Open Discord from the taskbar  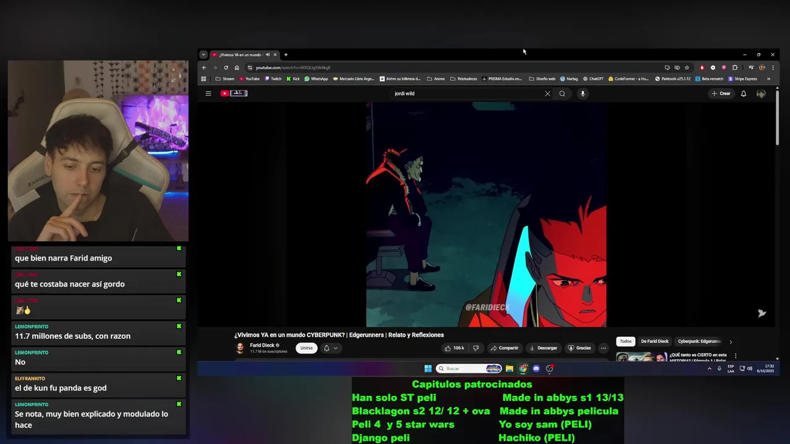pyautogui.click(x=536, y=369)
